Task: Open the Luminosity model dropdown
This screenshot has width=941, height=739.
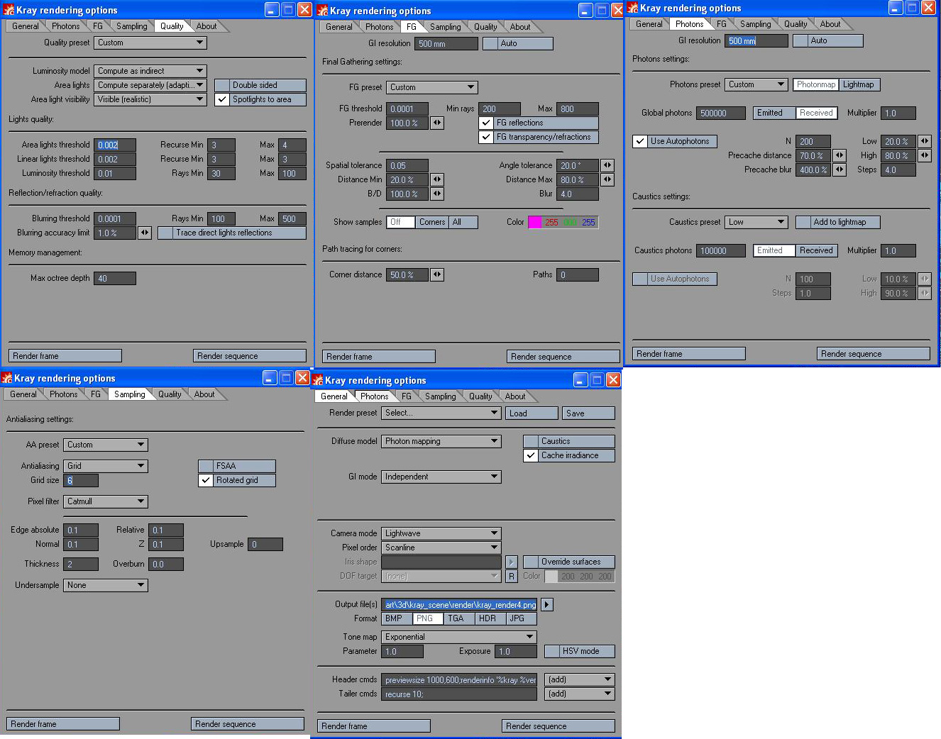Action: pyautogui.click(x=150, y=71)
